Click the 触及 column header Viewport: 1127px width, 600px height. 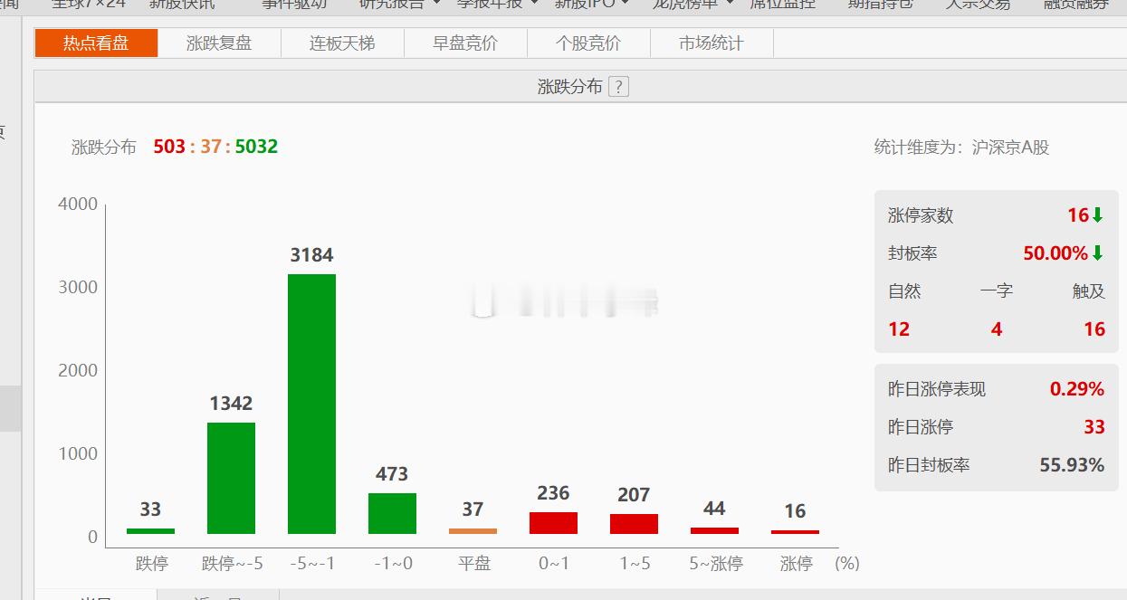pyautogui.click(x=1089, y=291)
